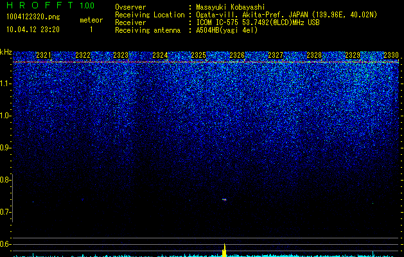Viewport: 404px width, 257px height.
Task: Click the 2323 time marker
Action: click(121, 55)
